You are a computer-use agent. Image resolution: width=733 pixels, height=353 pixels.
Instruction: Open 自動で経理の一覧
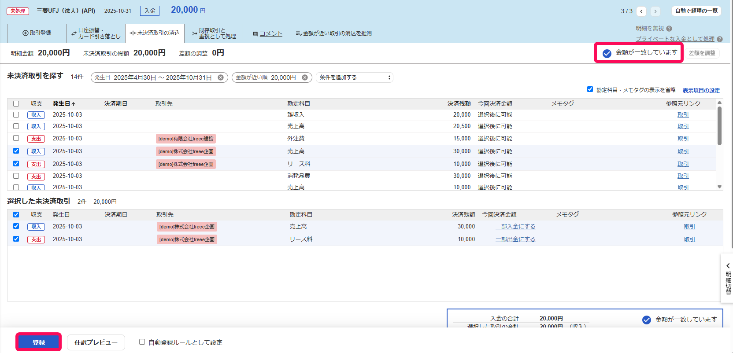pos(696,11)
